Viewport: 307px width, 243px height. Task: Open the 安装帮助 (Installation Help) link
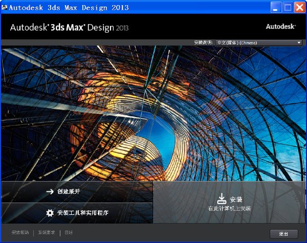20,233
